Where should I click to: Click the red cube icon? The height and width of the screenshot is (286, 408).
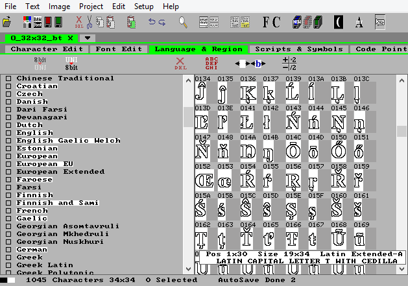pyautogui.click(x=307, y=22)
